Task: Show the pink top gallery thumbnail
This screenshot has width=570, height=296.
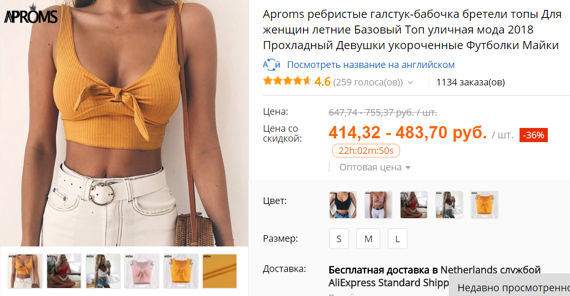Action: 142,271
